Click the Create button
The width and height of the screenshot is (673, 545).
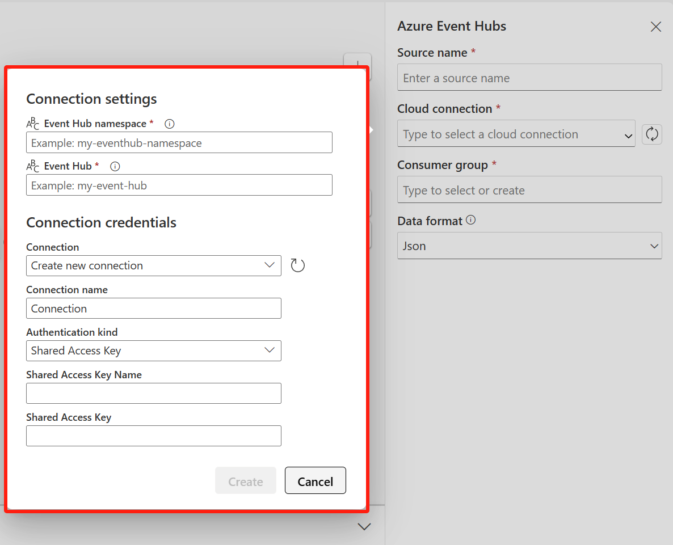pyautogui.click(x=246, y=481)
